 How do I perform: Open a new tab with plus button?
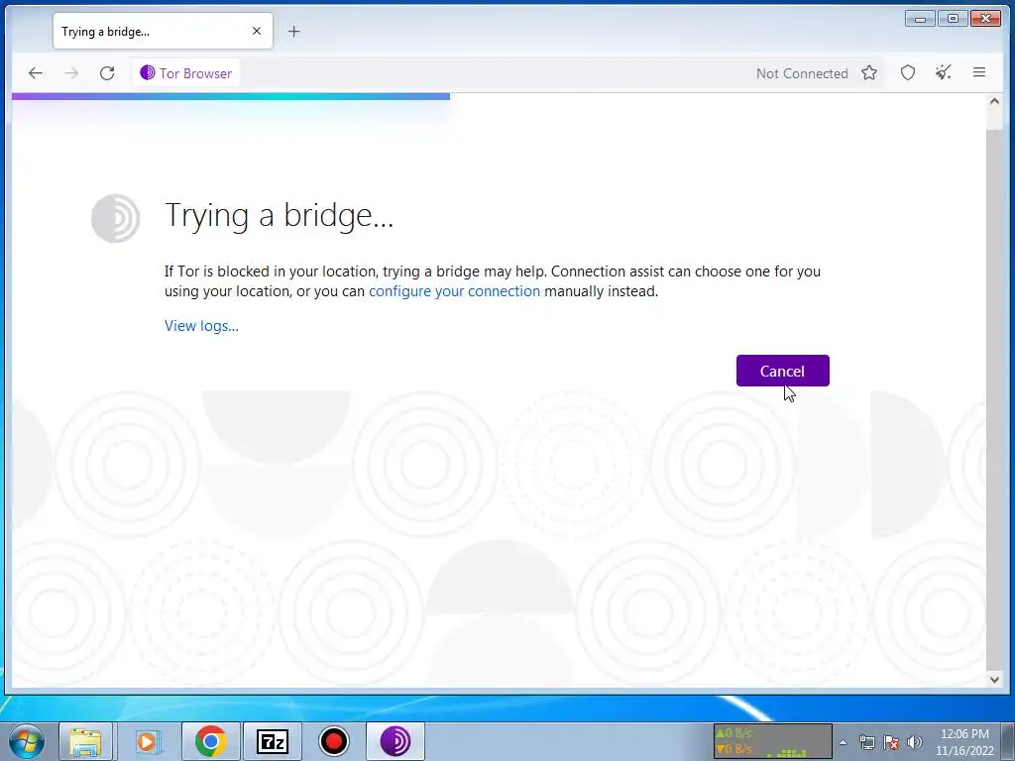[x=293, y=31]
